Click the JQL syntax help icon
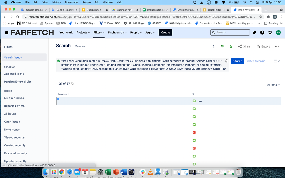 pos(226,61)
